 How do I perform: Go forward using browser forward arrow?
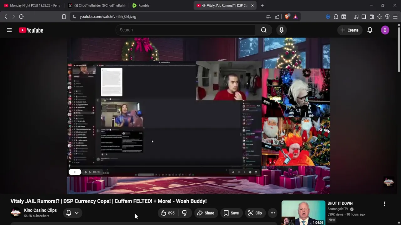pos(13,17)
